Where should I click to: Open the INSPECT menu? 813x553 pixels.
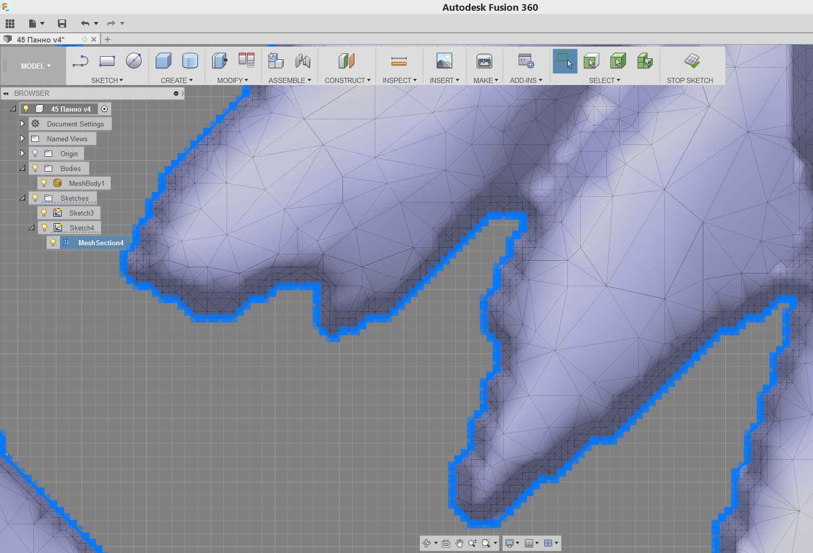(400, 80)
